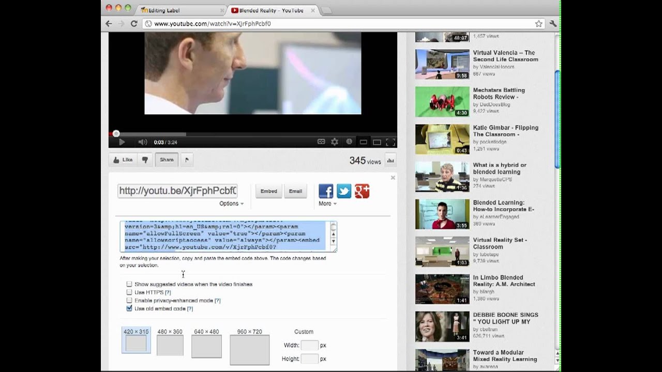Click the Email button
Viewport: 662px width, 372px height.
295,191
